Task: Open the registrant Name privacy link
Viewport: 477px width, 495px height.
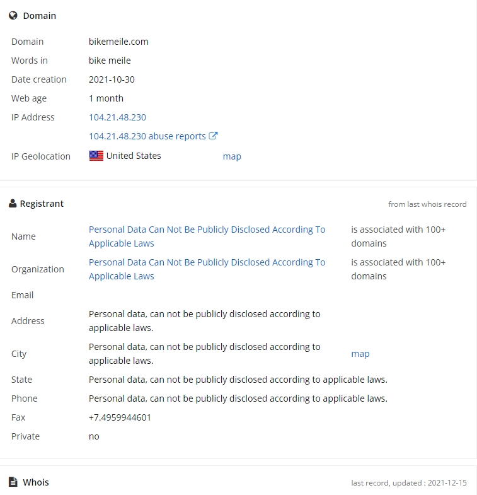Action: pyautogui.click(x=207, y=236)
